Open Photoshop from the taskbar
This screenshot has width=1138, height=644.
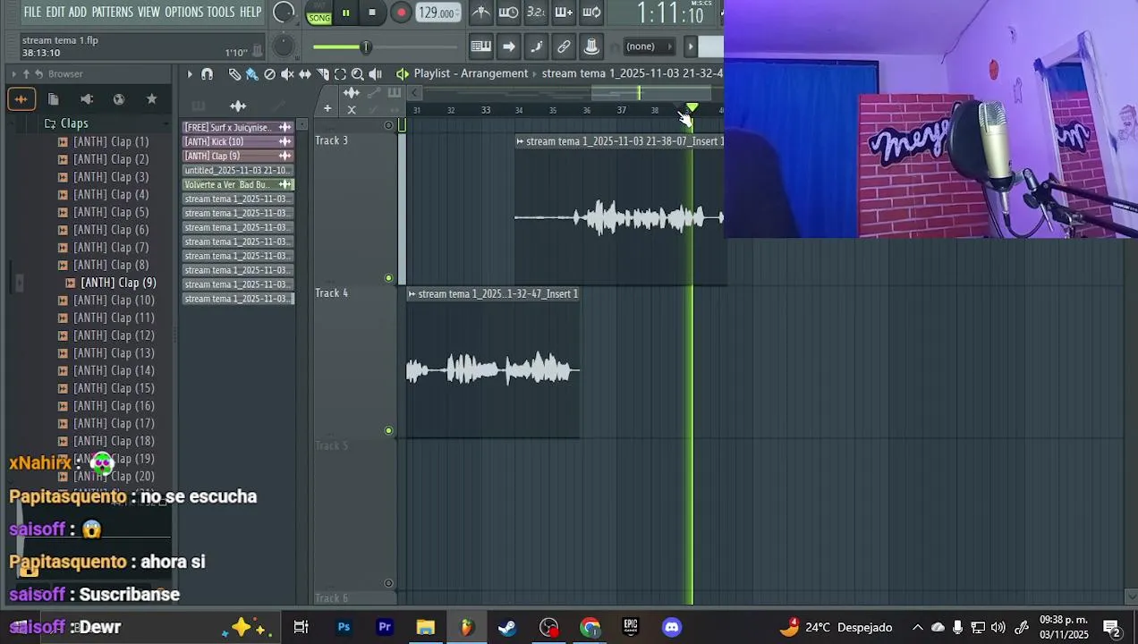[344, 627]
